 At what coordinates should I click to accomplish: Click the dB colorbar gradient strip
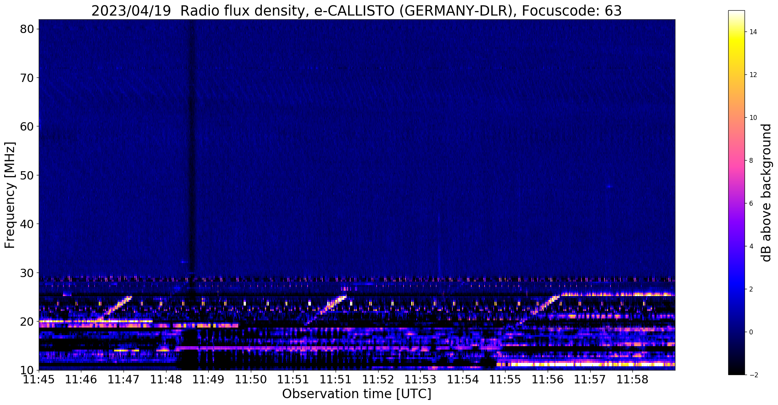736,192
